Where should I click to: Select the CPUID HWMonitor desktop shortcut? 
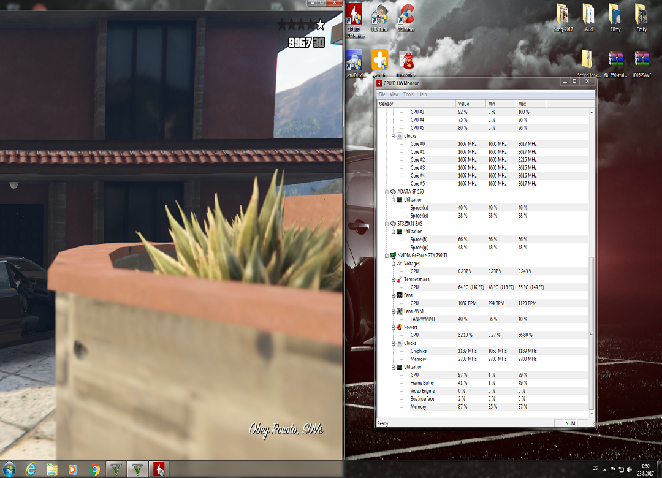click(x=355, y=21)
